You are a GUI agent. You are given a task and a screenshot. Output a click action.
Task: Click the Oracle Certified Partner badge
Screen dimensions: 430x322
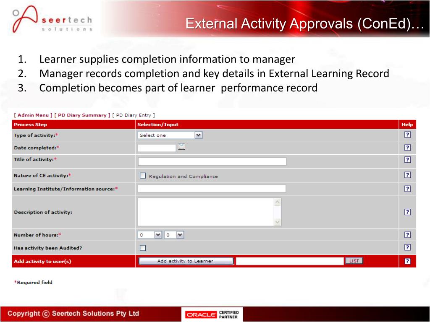[212, 314]
